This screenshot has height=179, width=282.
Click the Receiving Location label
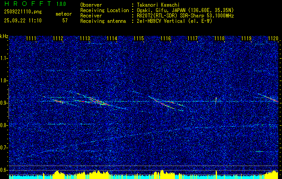(x=104, y=10)
